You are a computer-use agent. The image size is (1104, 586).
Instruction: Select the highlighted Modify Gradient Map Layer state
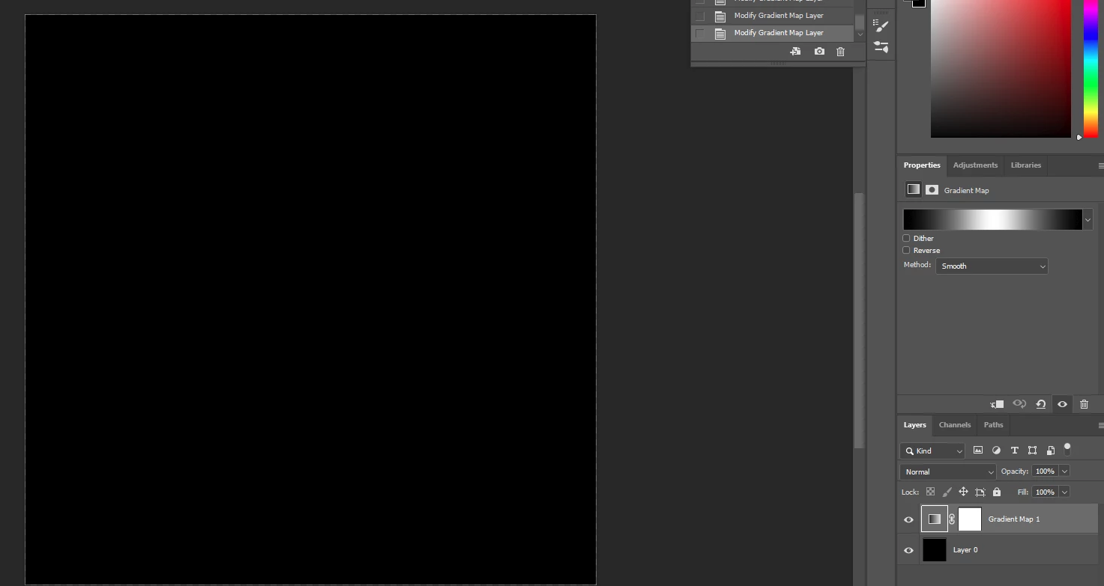pyautogui.click(x=772, y=33)
